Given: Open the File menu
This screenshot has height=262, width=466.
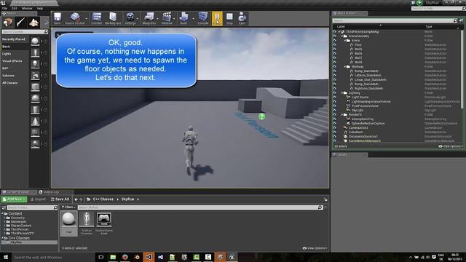Looking at the screenshot, I should coord(4,9).
